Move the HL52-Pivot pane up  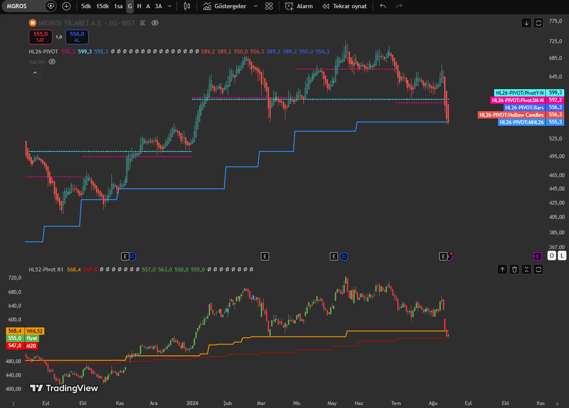coord(502,269)
